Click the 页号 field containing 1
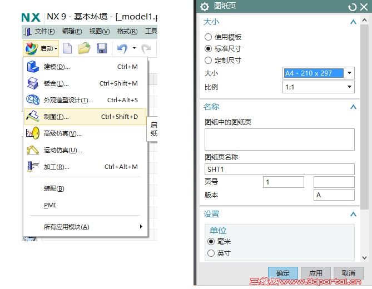 pyautogui.click(x=284, y=182)
